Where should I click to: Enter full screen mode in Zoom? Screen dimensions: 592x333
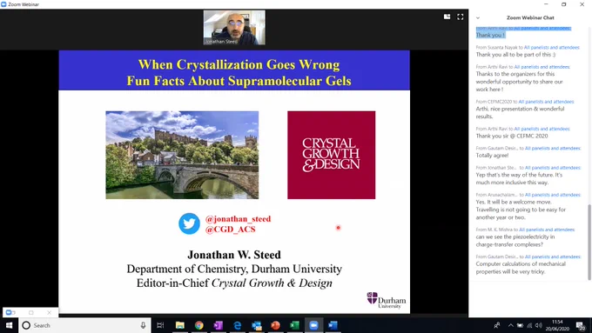tap(461, 17)
